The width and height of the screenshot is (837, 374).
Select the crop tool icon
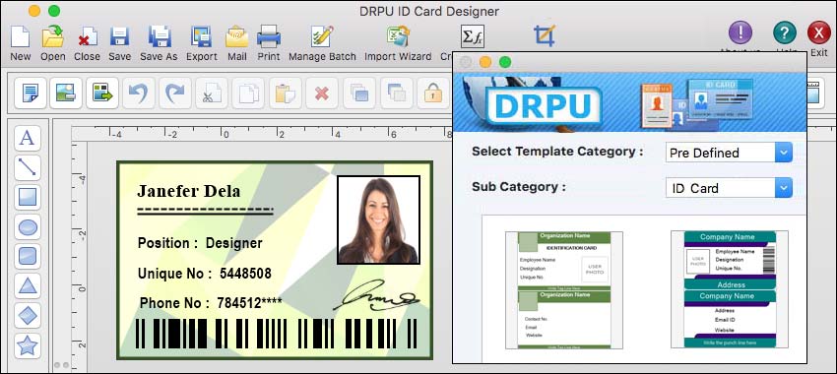(545, 35)
